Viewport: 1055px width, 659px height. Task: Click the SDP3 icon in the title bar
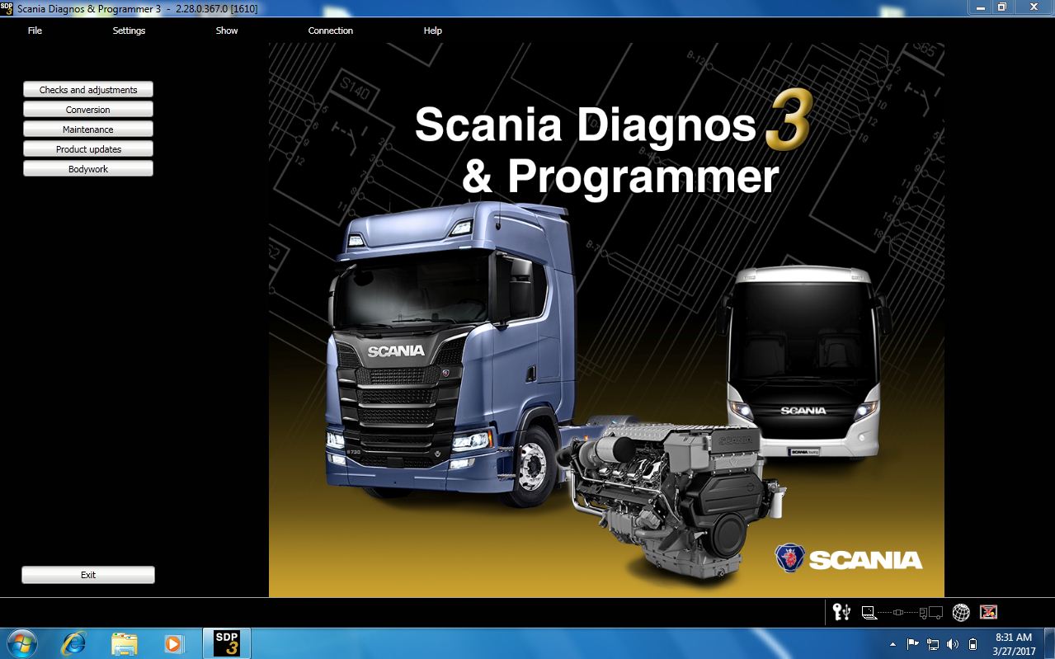tap(7, 7)
